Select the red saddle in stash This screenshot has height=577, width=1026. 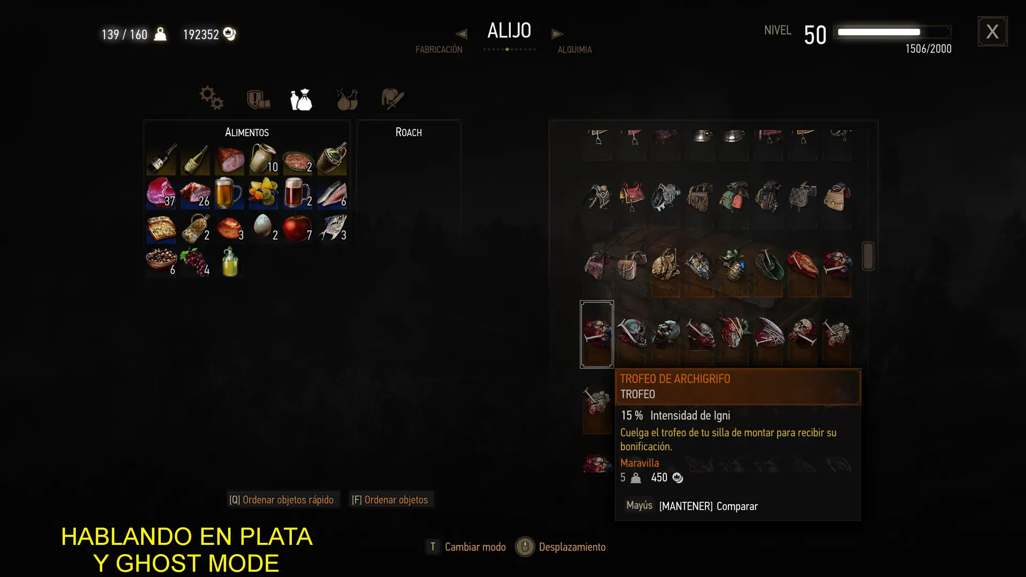coord(631,197)
